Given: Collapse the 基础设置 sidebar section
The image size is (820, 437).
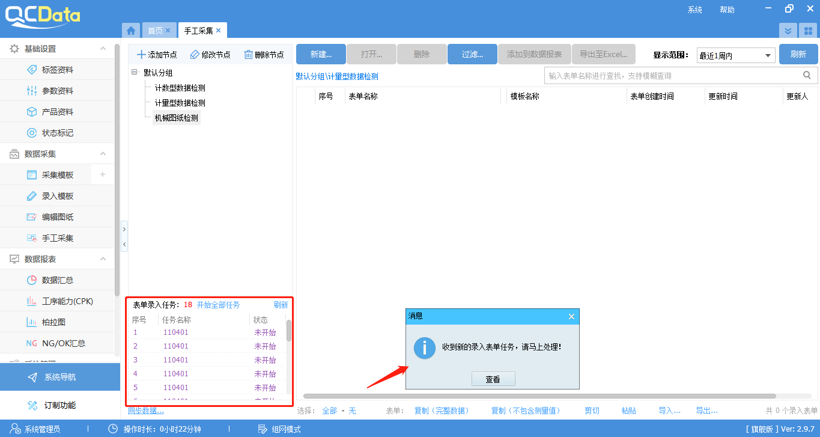Looking at the screenshot, I should [103, 48].
